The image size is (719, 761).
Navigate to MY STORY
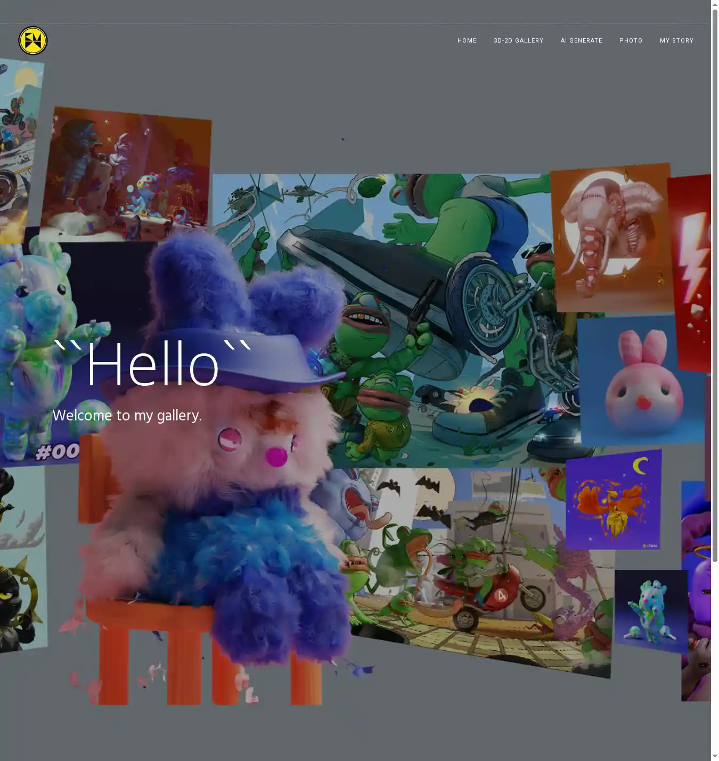click(676, 40)
